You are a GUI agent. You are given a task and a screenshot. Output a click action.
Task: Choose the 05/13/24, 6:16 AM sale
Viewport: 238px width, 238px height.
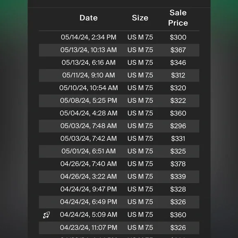pyautogui.click(x=119, y=63)
